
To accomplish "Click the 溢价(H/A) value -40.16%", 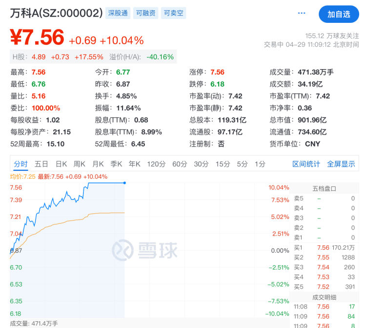I will click(x=160, y=57).
